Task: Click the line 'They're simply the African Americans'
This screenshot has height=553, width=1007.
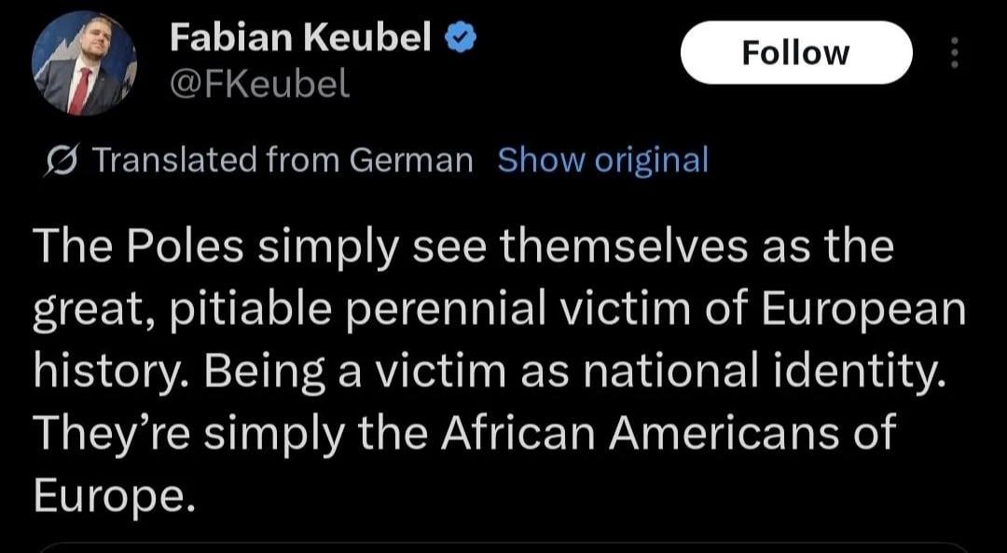Action: 463,433
